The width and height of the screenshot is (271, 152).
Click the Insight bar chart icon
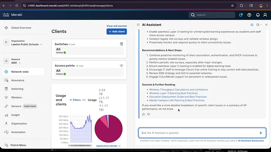6,115
